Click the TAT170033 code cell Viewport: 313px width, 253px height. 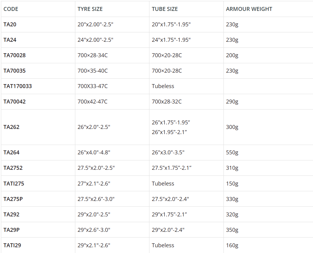pos(18,86)
